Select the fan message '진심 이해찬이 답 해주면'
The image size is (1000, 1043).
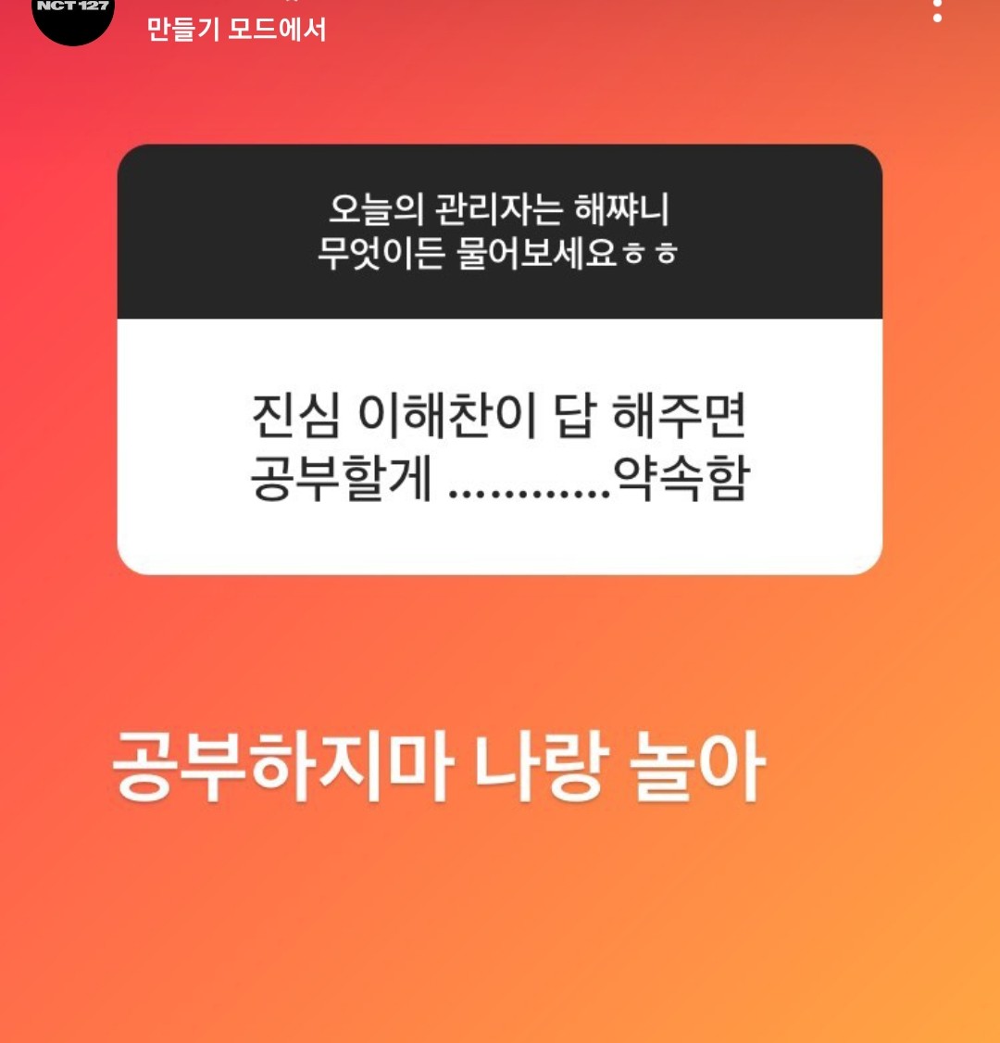[x=499, y=415]
